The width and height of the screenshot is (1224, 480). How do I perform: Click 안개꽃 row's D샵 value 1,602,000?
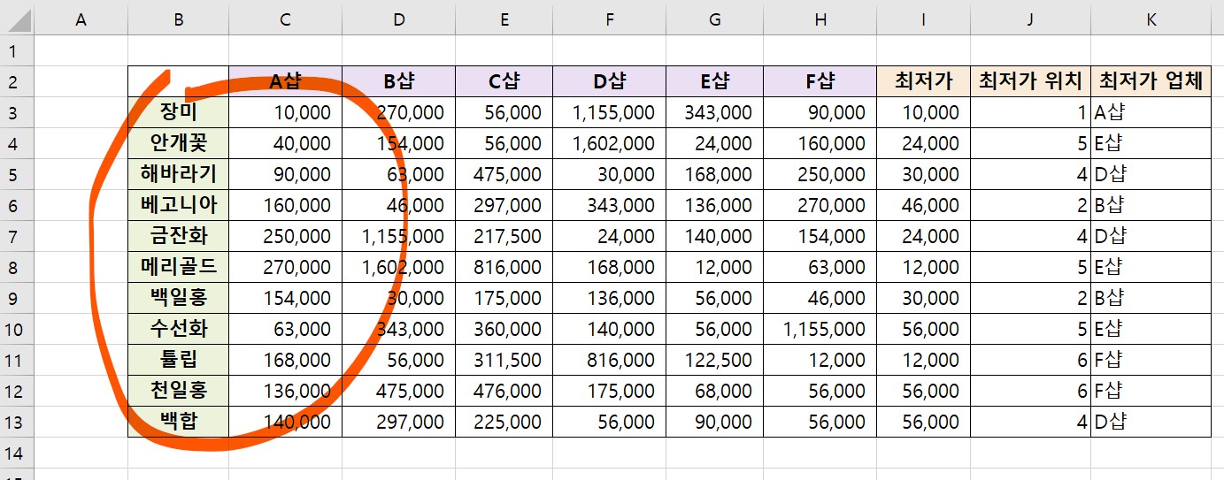point(609,143)
